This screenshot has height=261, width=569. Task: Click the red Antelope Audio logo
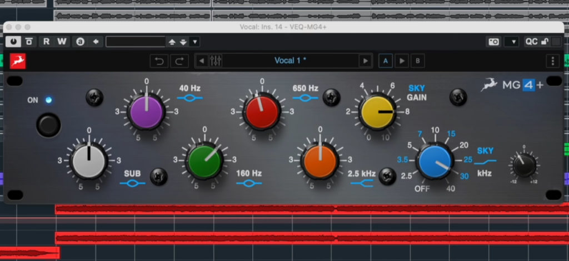click(x=18, y=61)
